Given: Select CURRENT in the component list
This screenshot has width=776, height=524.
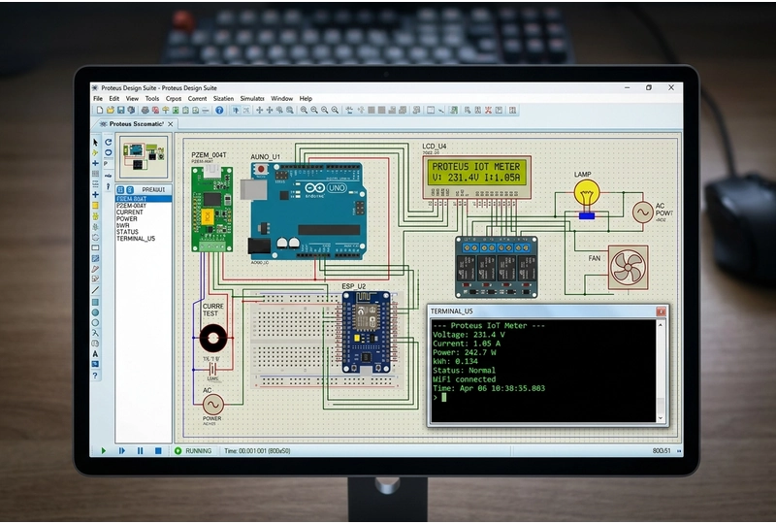Looking at the screenshot, I should (x=129, y=212).
